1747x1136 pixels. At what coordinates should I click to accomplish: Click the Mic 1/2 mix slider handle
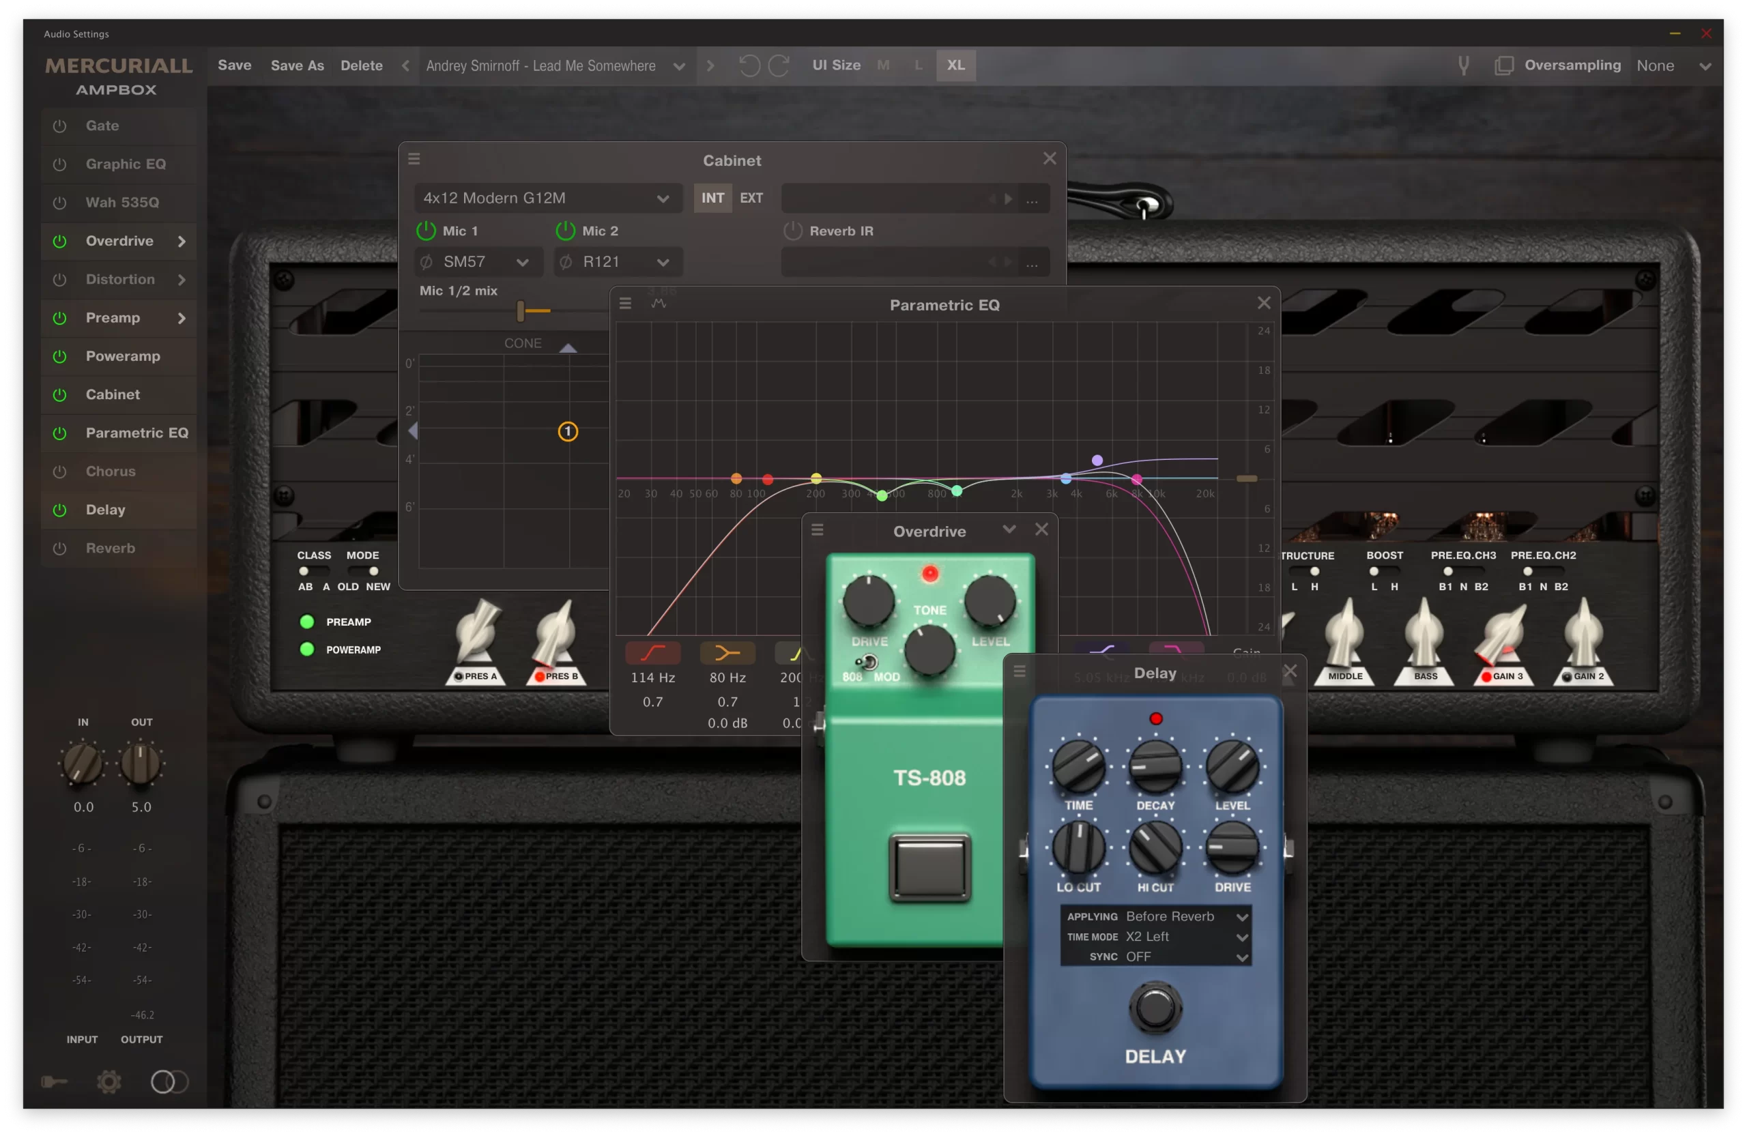coord(521,311)
